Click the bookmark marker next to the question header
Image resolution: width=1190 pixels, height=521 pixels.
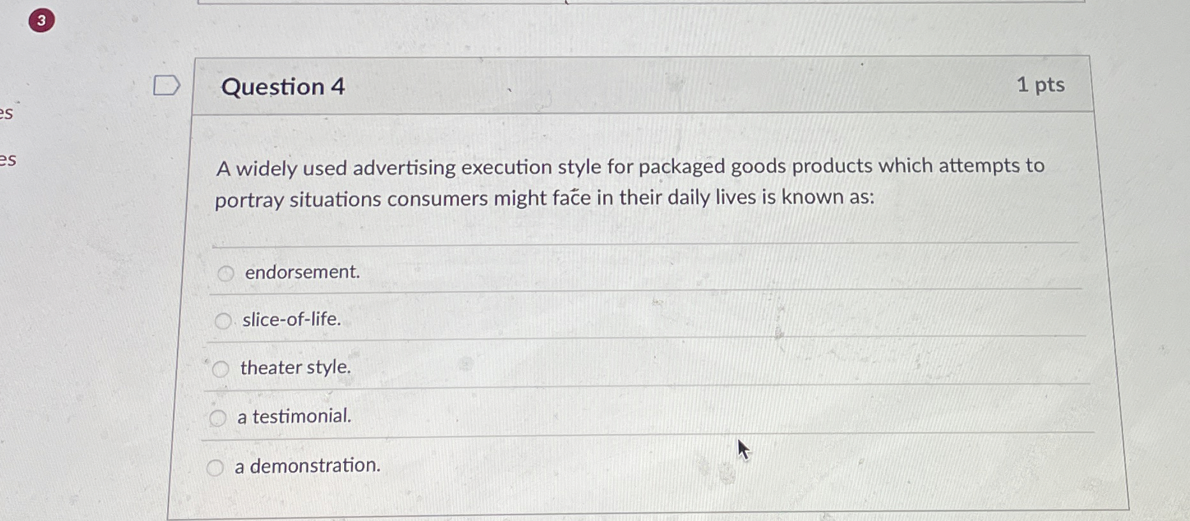coord(168,85)
